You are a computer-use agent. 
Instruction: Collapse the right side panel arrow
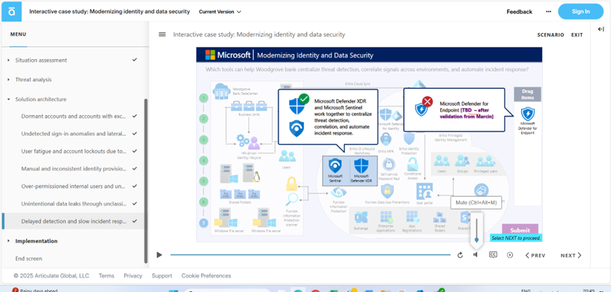pos(601,29)
